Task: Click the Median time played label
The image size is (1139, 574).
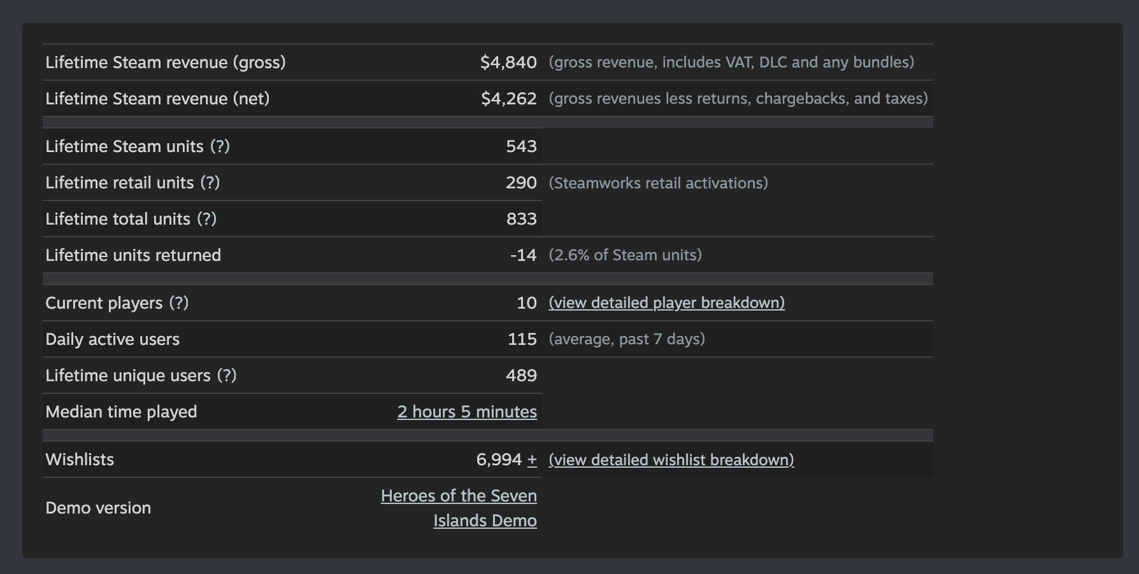Action: click(121, 412)
